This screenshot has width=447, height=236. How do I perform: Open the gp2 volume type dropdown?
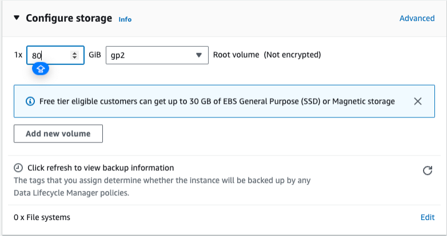[157, 55]
